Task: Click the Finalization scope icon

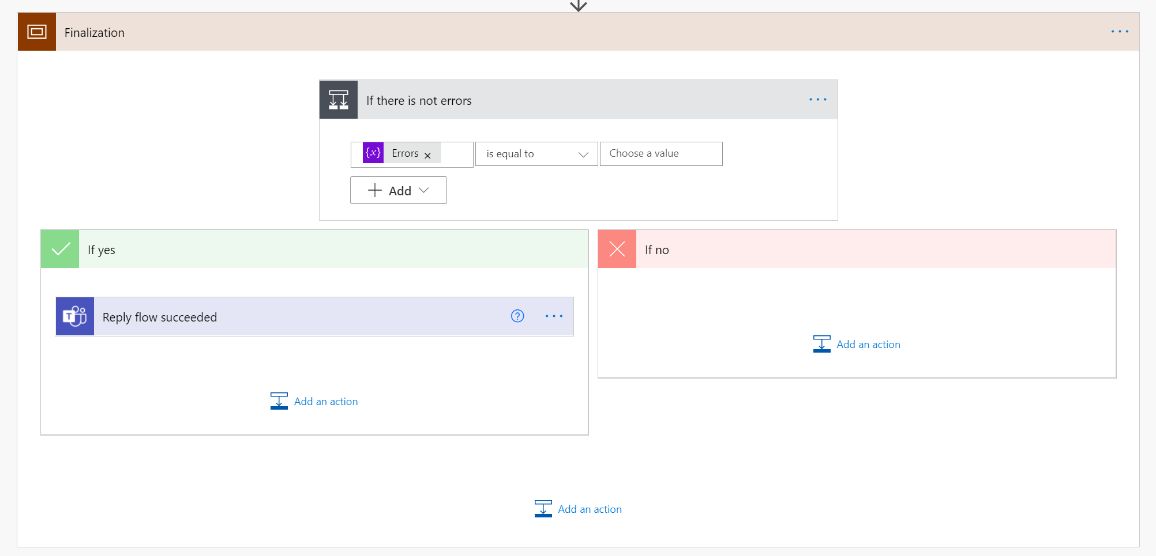Action: [37, 32]
